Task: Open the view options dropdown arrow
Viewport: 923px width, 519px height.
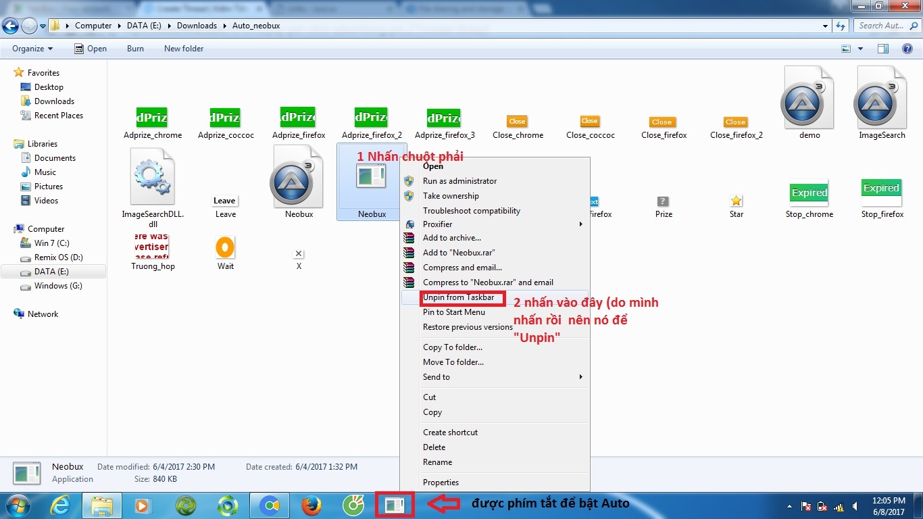Action: point(860,49)
